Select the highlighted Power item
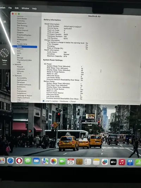The width and height of the screenshot is (141, 188). 25,47
